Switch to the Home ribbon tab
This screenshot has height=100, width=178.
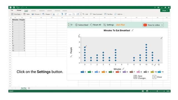(19, 10)
